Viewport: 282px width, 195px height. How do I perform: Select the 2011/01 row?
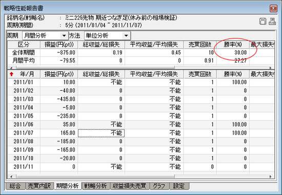[141, 82]
